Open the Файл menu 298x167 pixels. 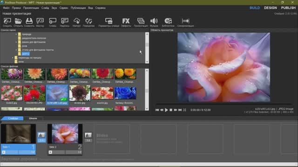(6, 8)
